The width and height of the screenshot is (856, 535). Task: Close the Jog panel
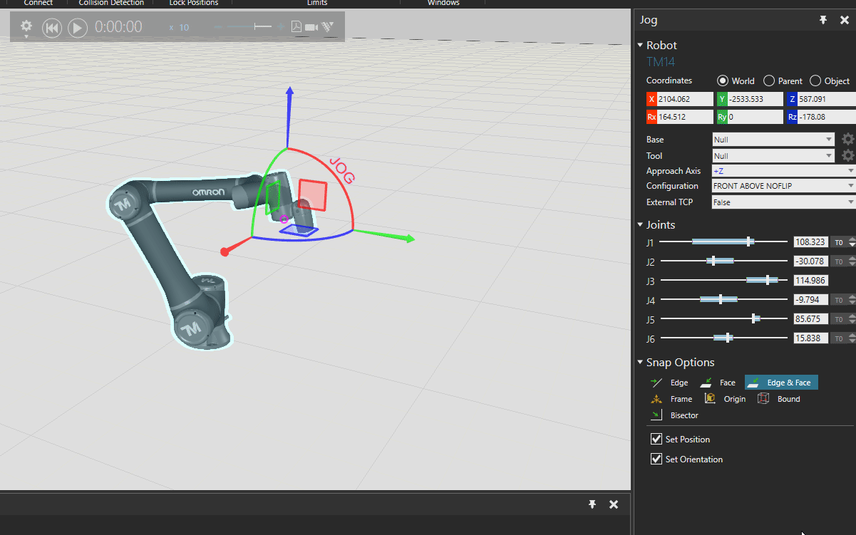tap(845, 20)
